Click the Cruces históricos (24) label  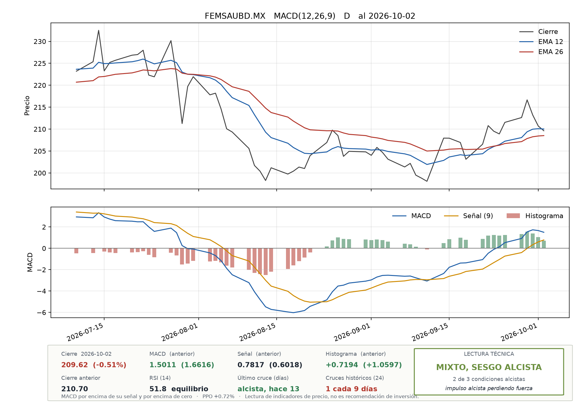click(x=355, y=378)
